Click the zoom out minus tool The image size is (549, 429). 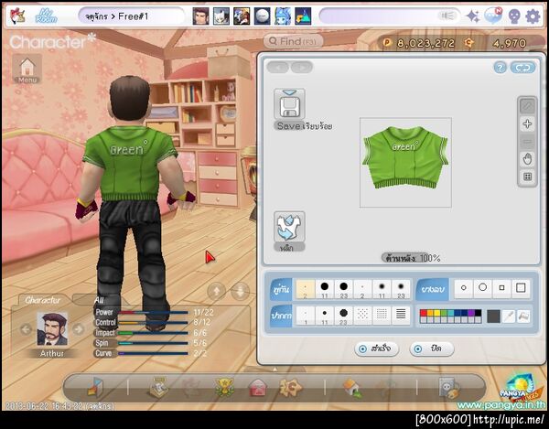pyautogui.click(x=527, y=142)
